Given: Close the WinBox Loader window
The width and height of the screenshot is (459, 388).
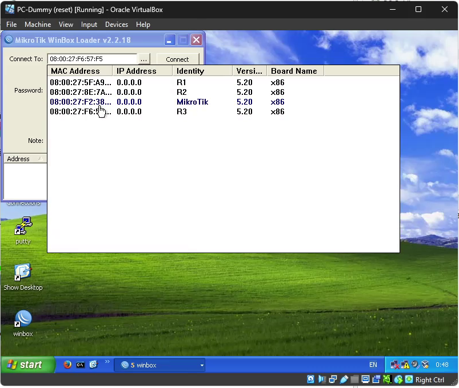Looking at the screenshot, I should coord(197,40).
